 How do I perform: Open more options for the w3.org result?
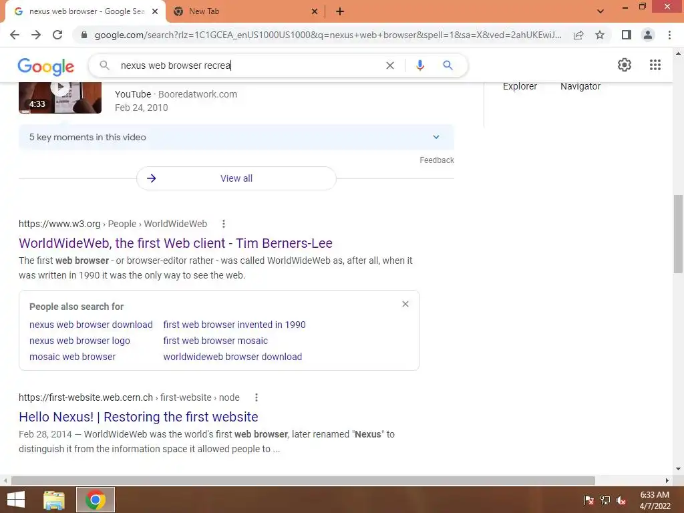(224, 224)
